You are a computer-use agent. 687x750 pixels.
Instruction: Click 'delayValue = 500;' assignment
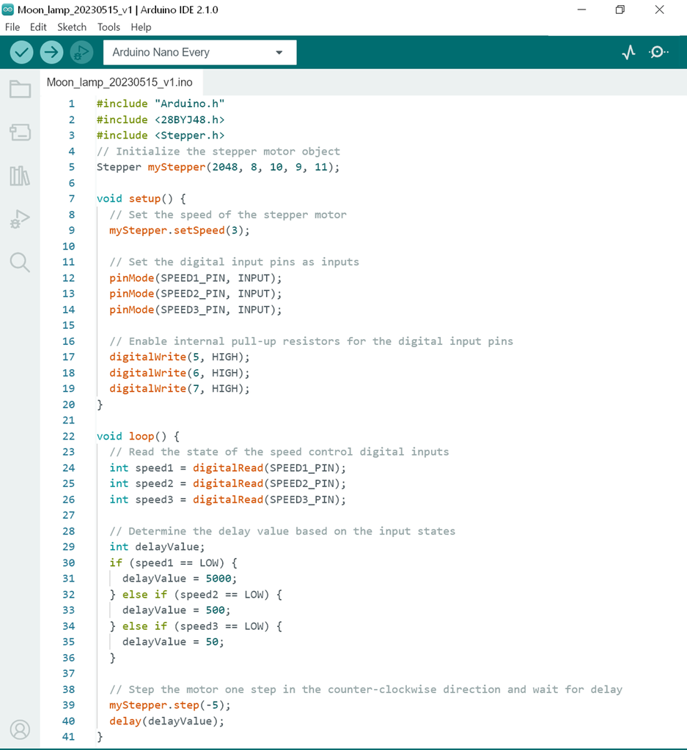click(177, 610)
